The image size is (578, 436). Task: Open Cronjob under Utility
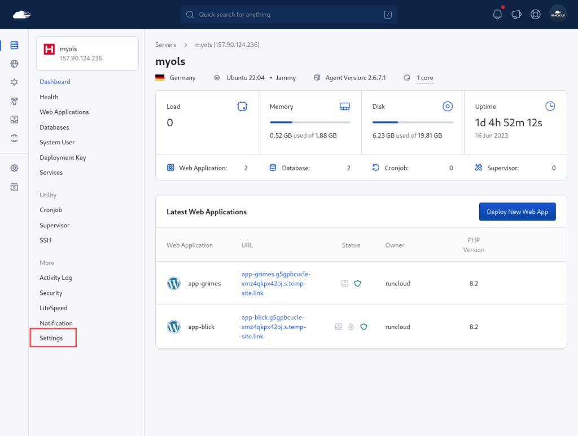[x=51, y=210]
